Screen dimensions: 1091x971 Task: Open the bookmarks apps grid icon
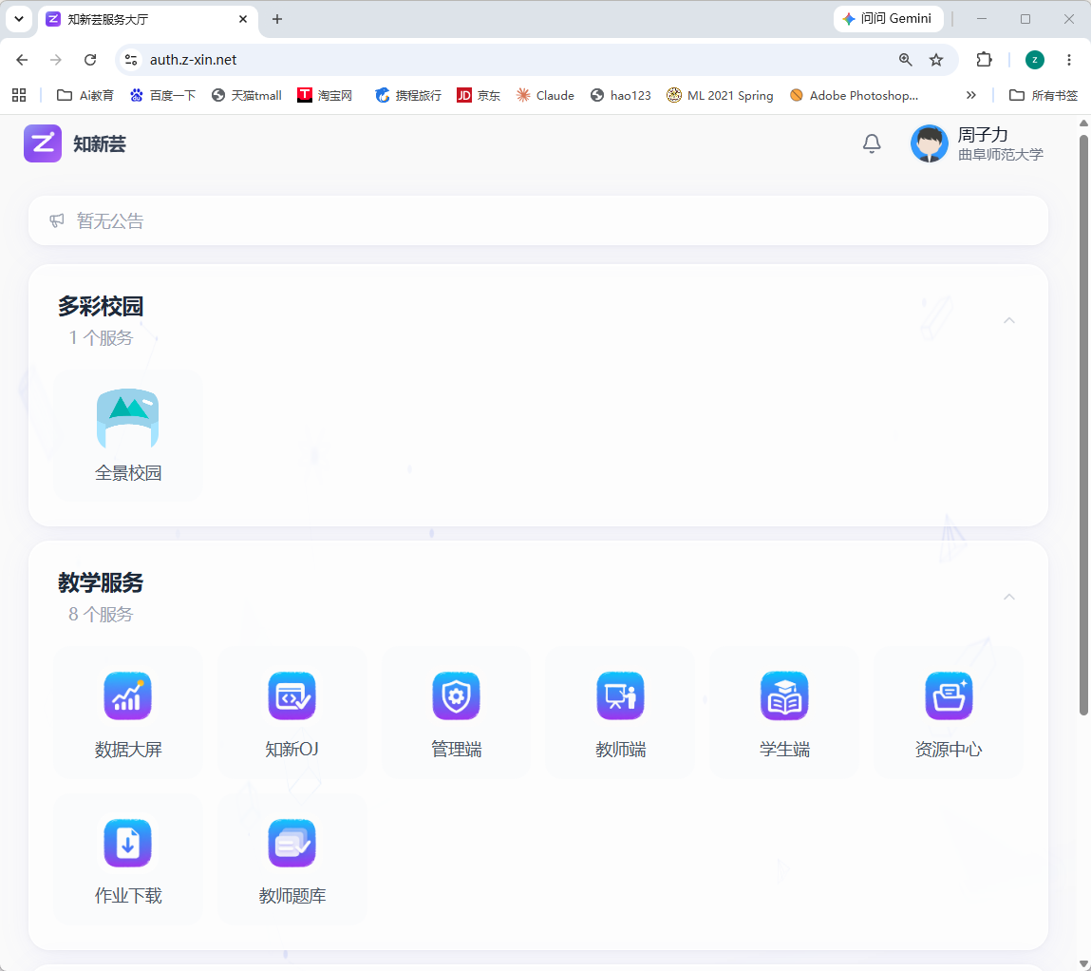(19, 95)
